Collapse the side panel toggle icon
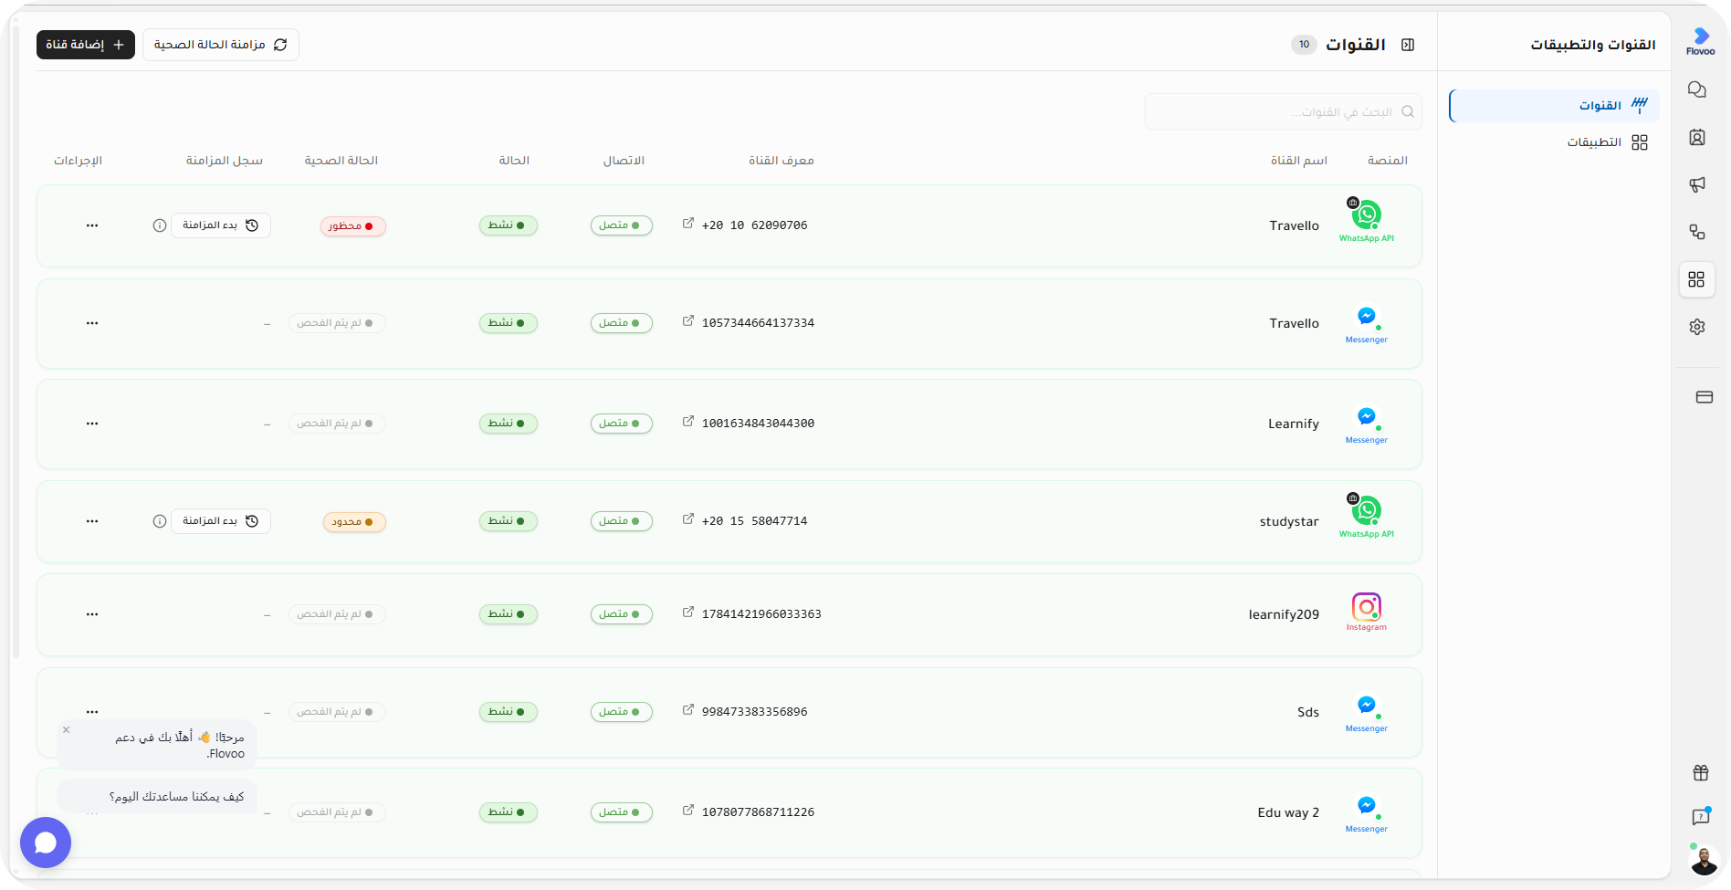 [x=1408, y=45]
